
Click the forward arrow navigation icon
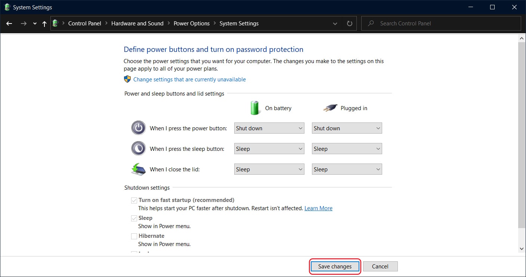click(24, 23)
